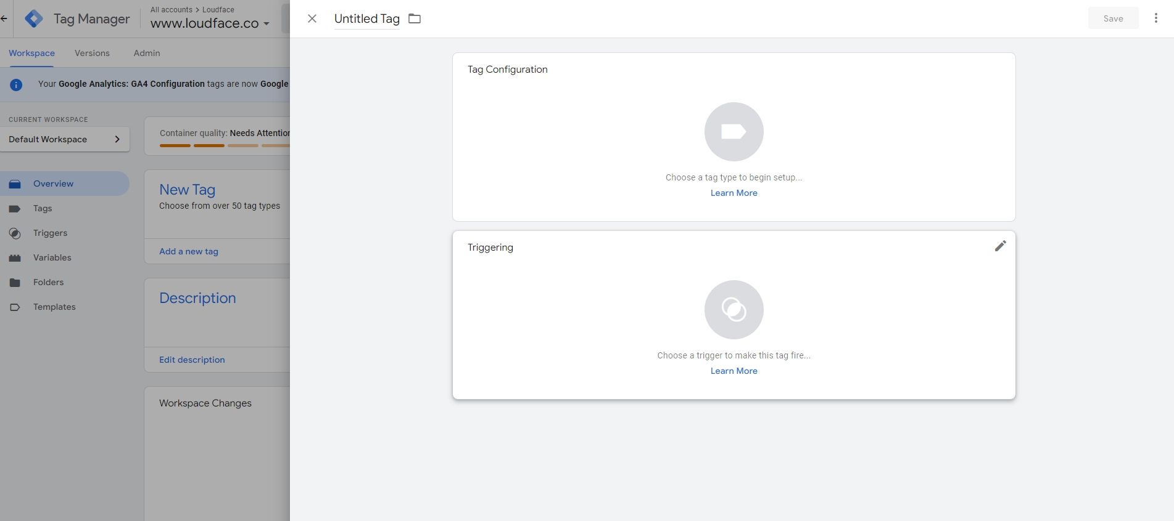This screenshot has width=1174, height=521.
Task: Open Learn More under Triggering
Action: coord(734,371)
